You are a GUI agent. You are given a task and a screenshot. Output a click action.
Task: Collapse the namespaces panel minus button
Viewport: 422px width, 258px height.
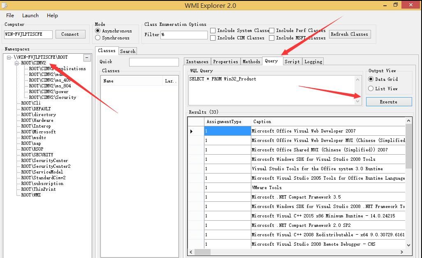[x=87, y=57]
